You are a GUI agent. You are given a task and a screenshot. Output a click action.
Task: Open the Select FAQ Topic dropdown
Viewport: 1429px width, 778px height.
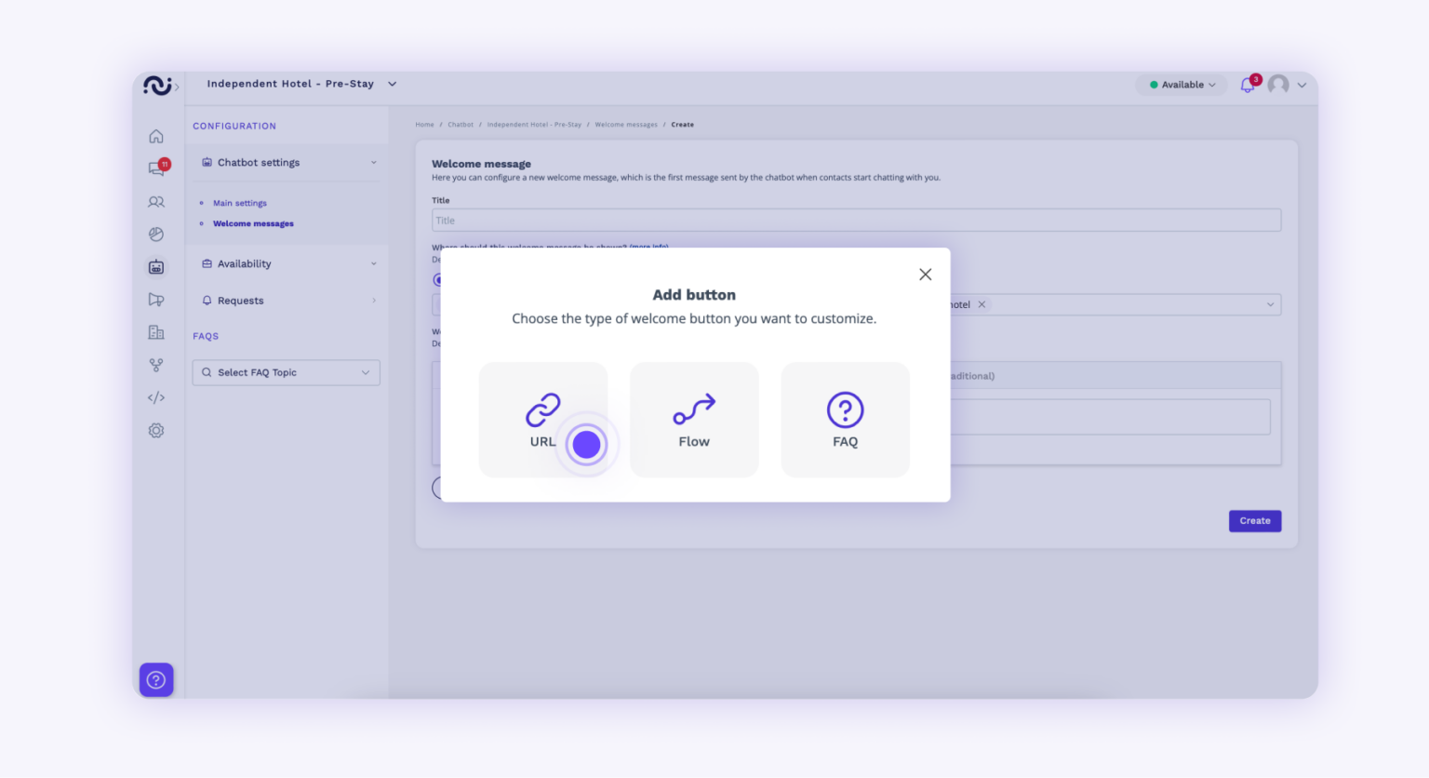tap(286, 372)
